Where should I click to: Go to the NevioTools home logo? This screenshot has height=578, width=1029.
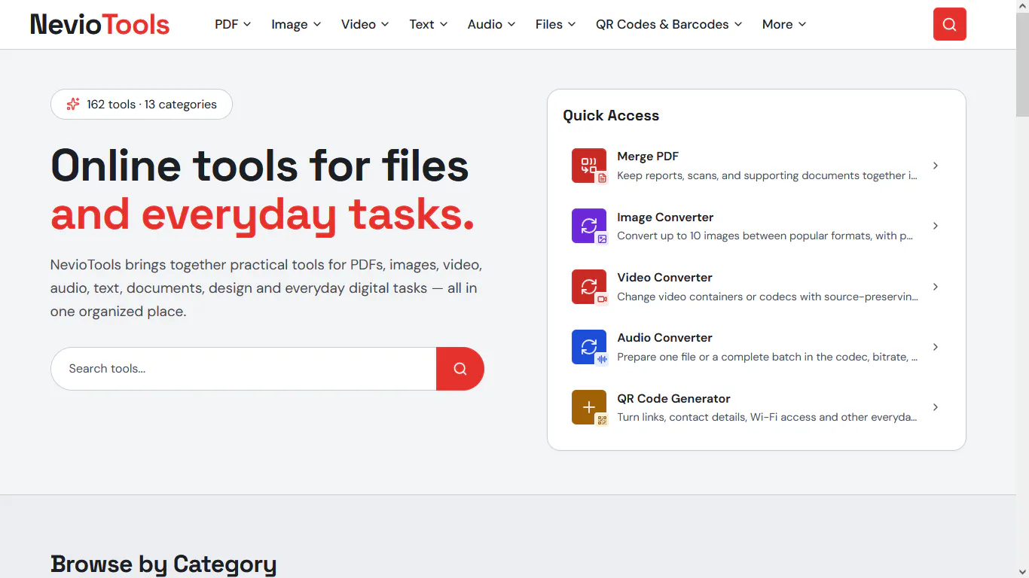100,24
